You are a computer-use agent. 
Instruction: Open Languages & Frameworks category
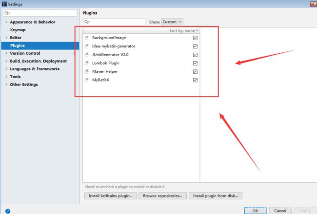(x=35, y=69)
